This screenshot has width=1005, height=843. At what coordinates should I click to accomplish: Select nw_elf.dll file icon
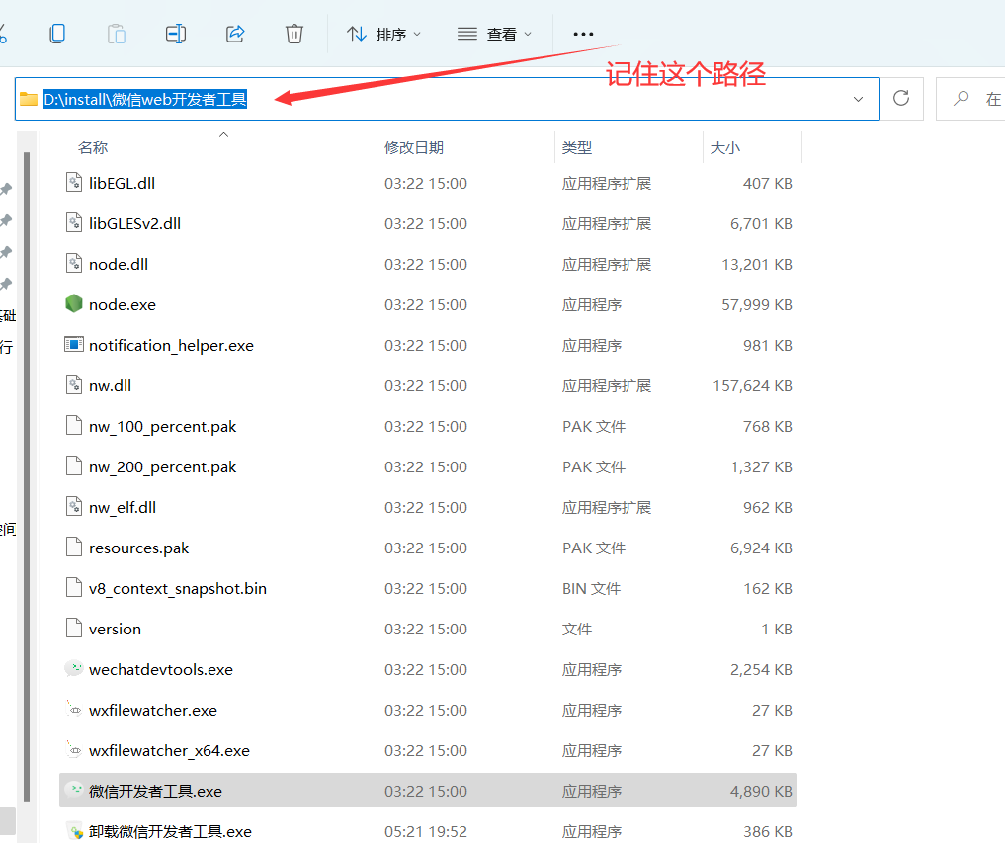pos(74,506)
